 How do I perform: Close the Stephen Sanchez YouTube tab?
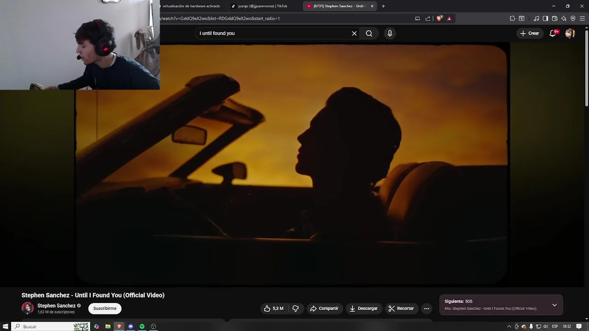click(x=372, y=6)
